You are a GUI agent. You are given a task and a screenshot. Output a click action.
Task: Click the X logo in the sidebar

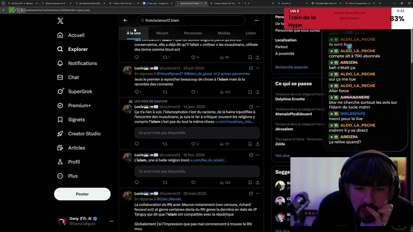pos(60,21)
